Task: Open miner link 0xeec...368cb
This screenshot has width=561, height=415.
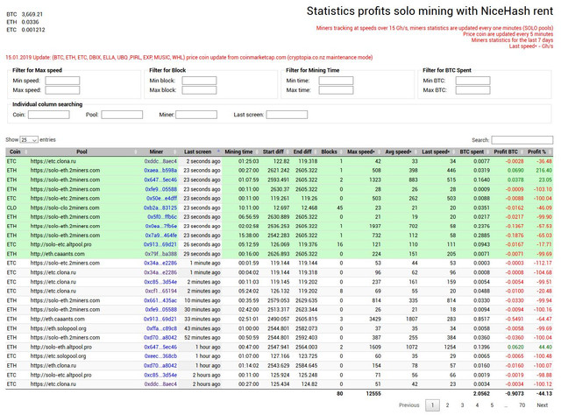Action: tap(160, 356)
